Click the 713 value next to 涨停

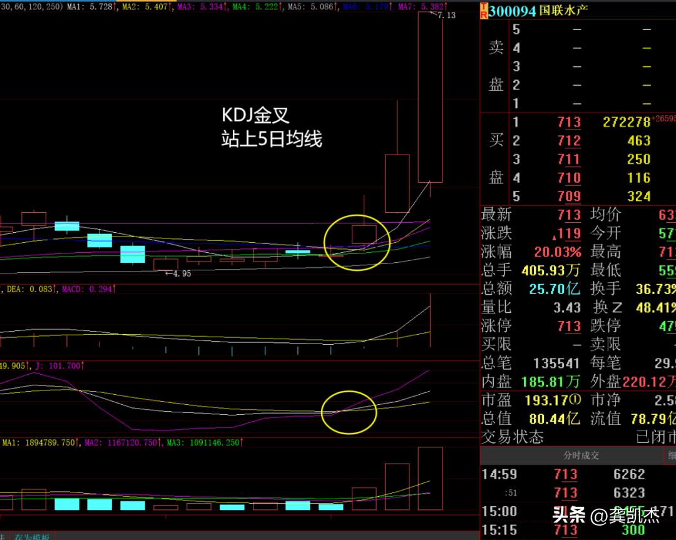coord(569,326)
